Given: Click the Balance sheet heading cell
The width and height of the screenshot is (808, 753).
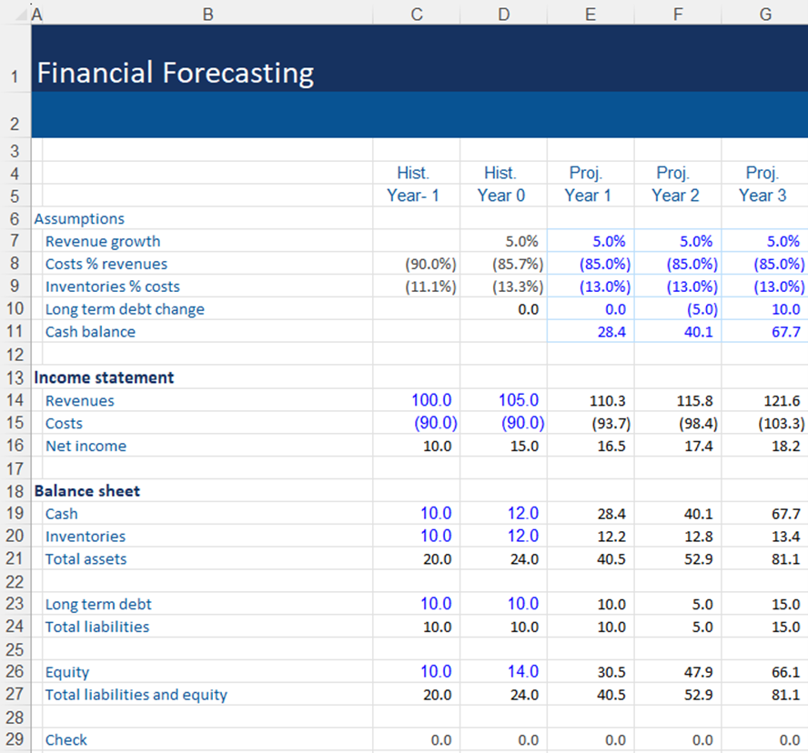Looking at the screenshot, I should (x=87, y=490).
